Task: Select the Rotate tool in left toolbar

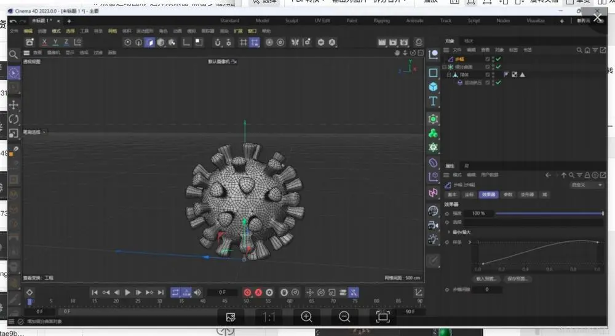Action: click(x=14, y=119)
